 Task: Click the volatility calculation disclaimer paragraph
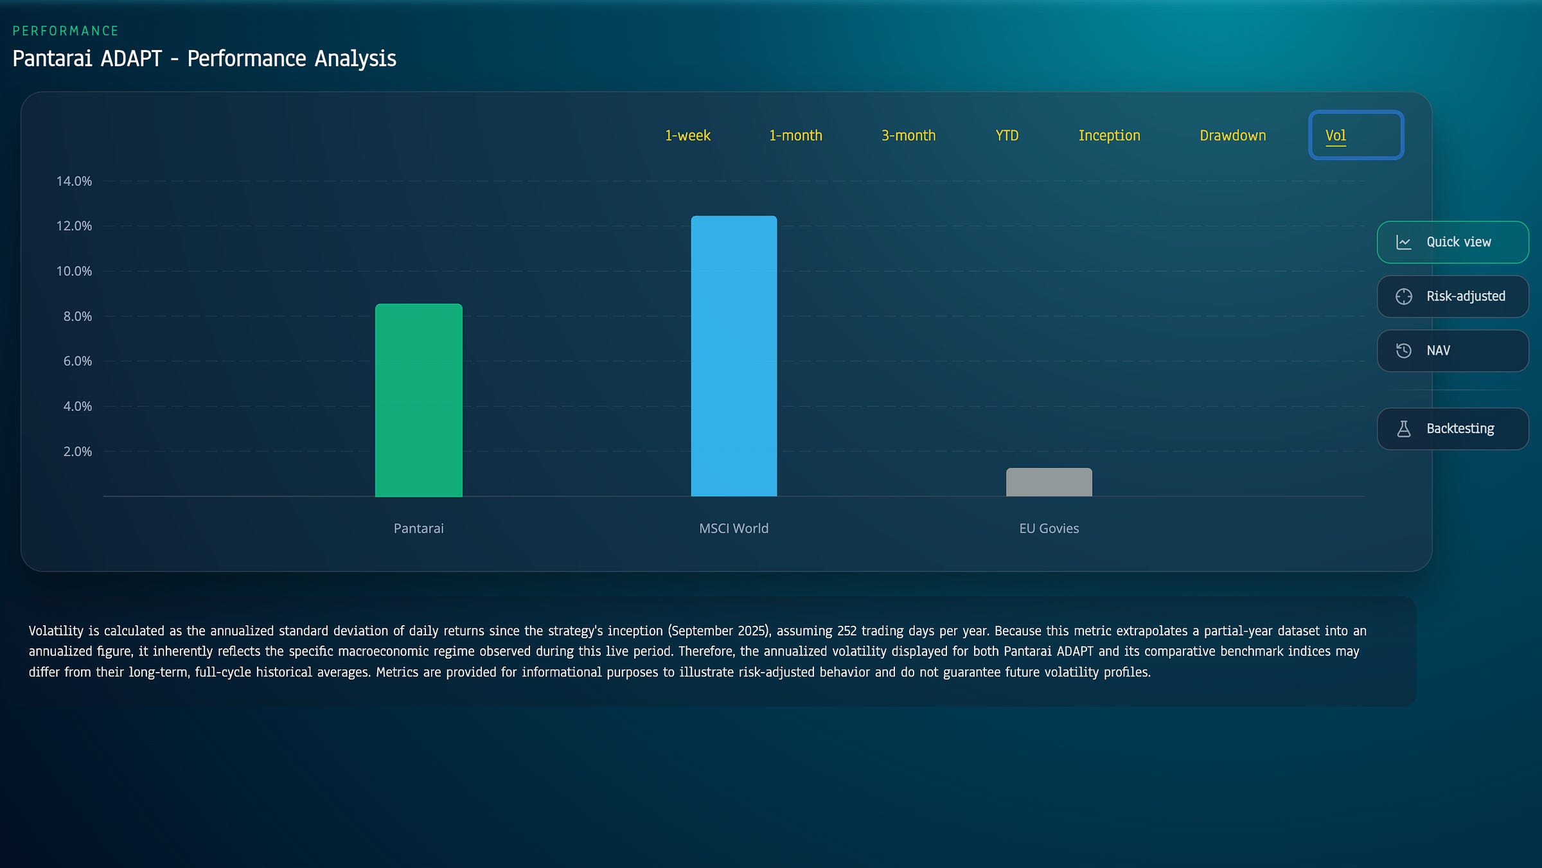[697, 651]
